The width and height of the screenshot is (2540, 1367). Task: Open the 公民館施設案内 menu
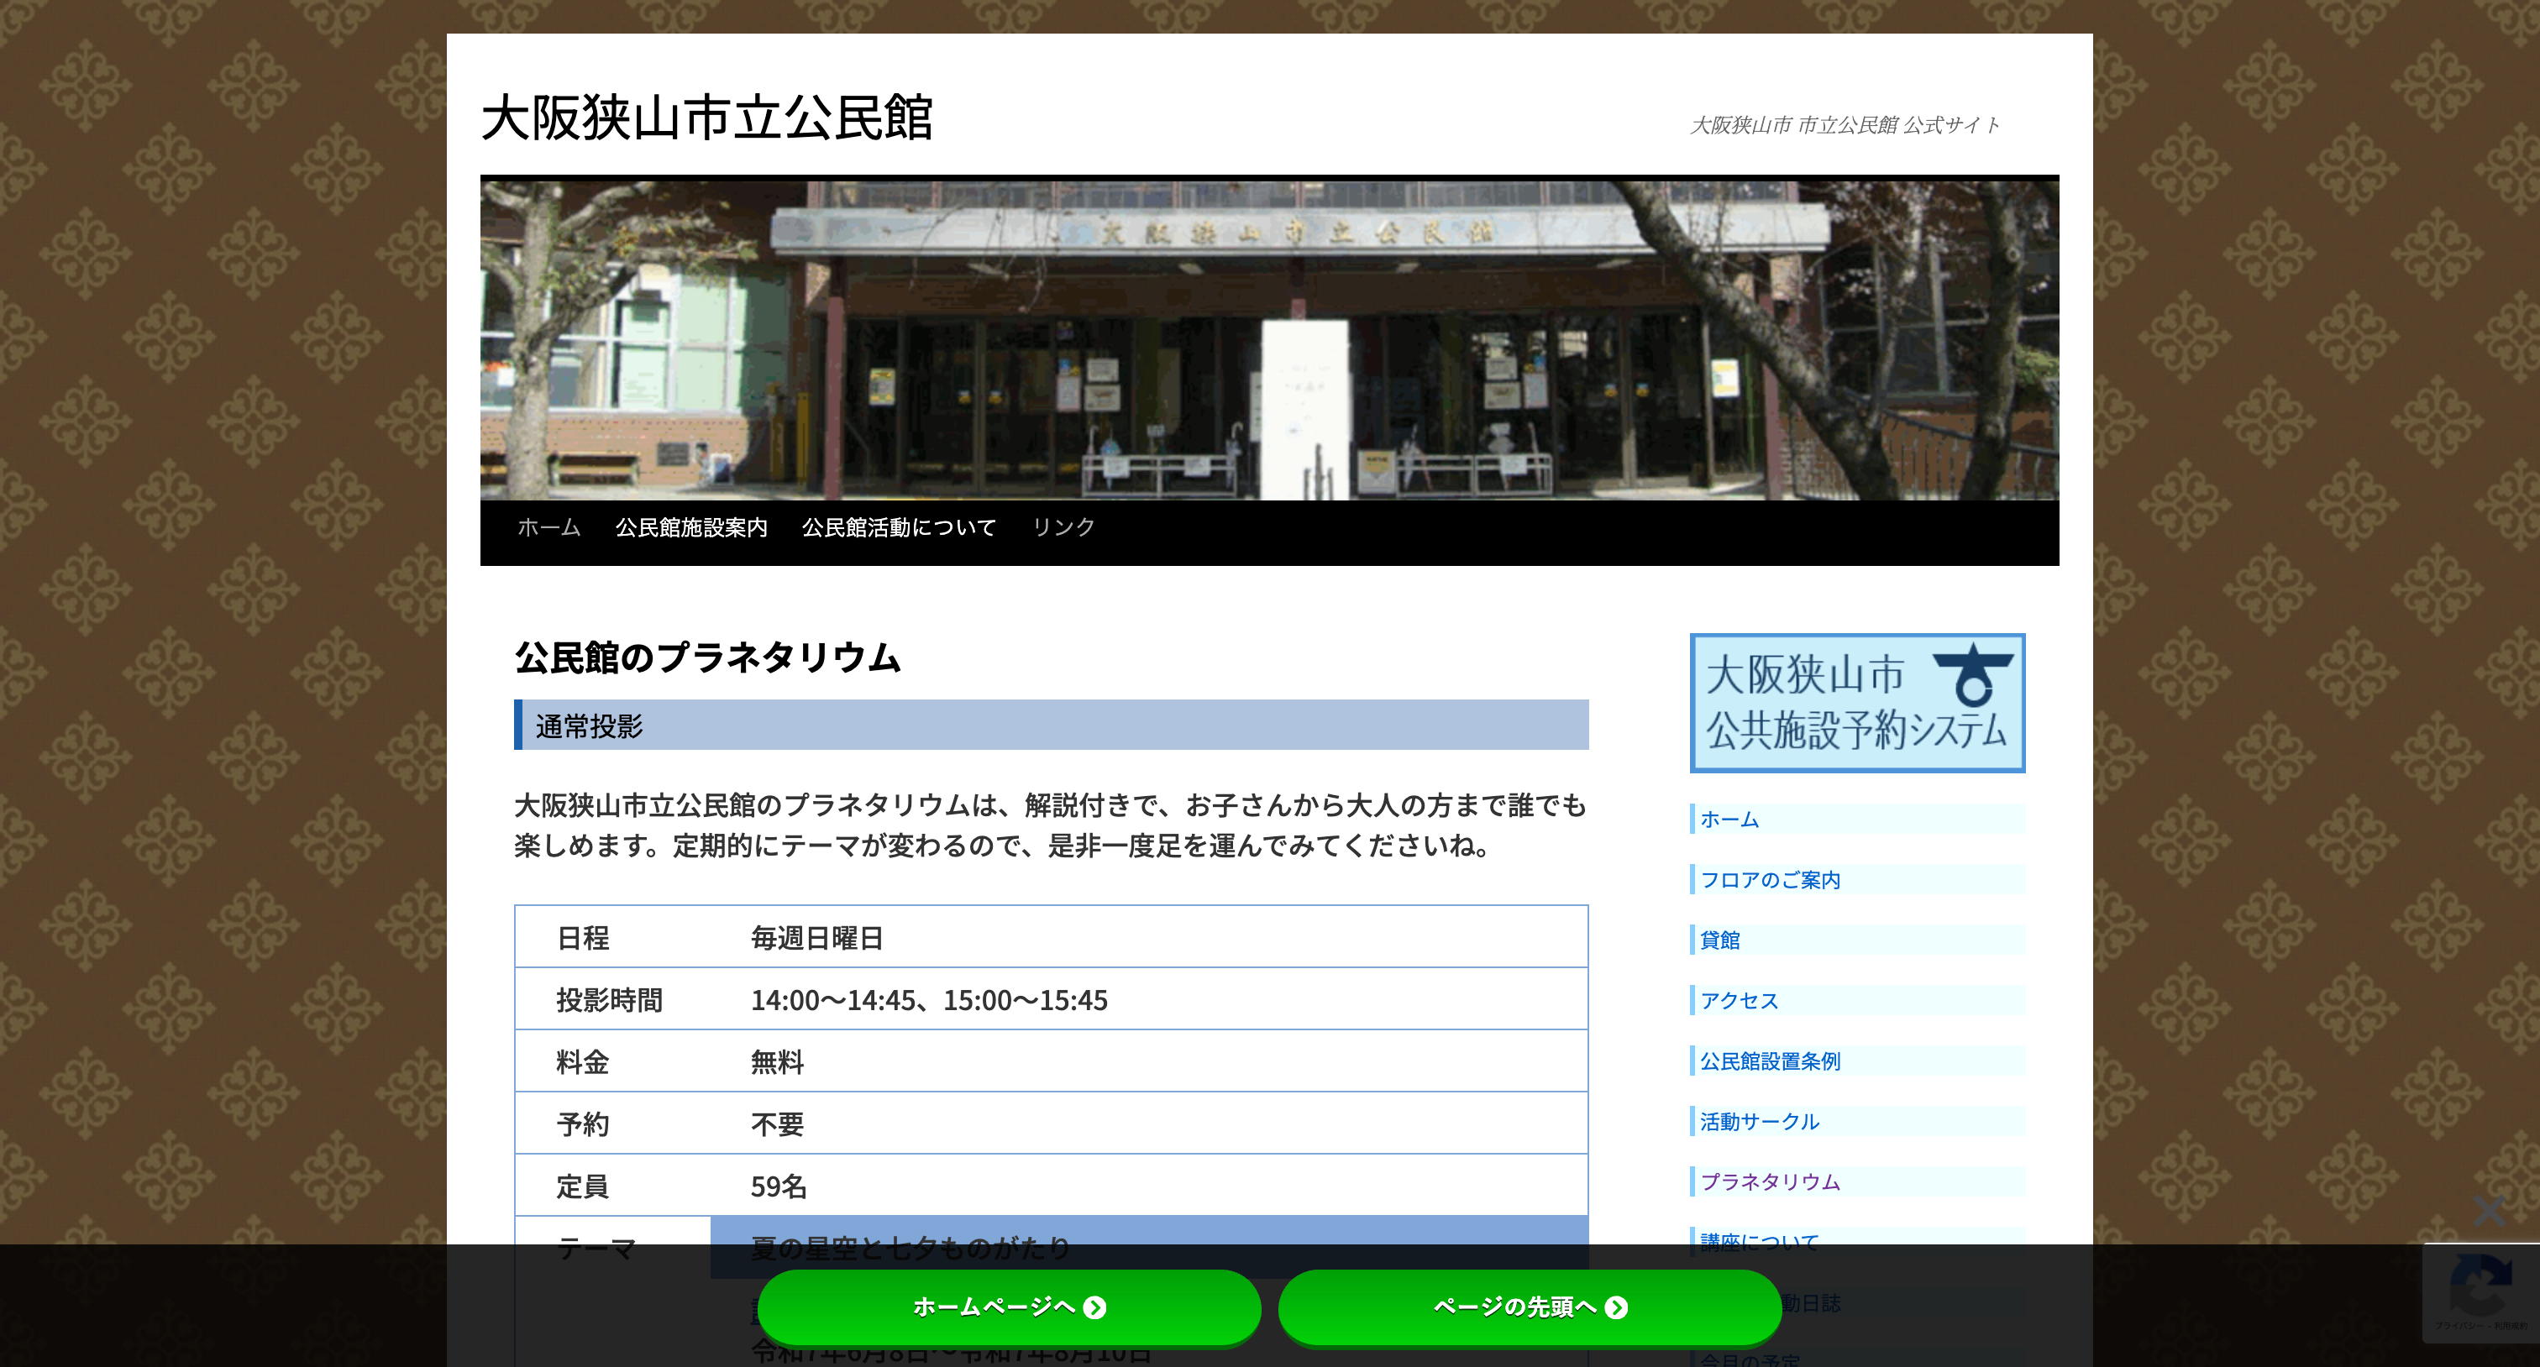click(x=691, y=527)
